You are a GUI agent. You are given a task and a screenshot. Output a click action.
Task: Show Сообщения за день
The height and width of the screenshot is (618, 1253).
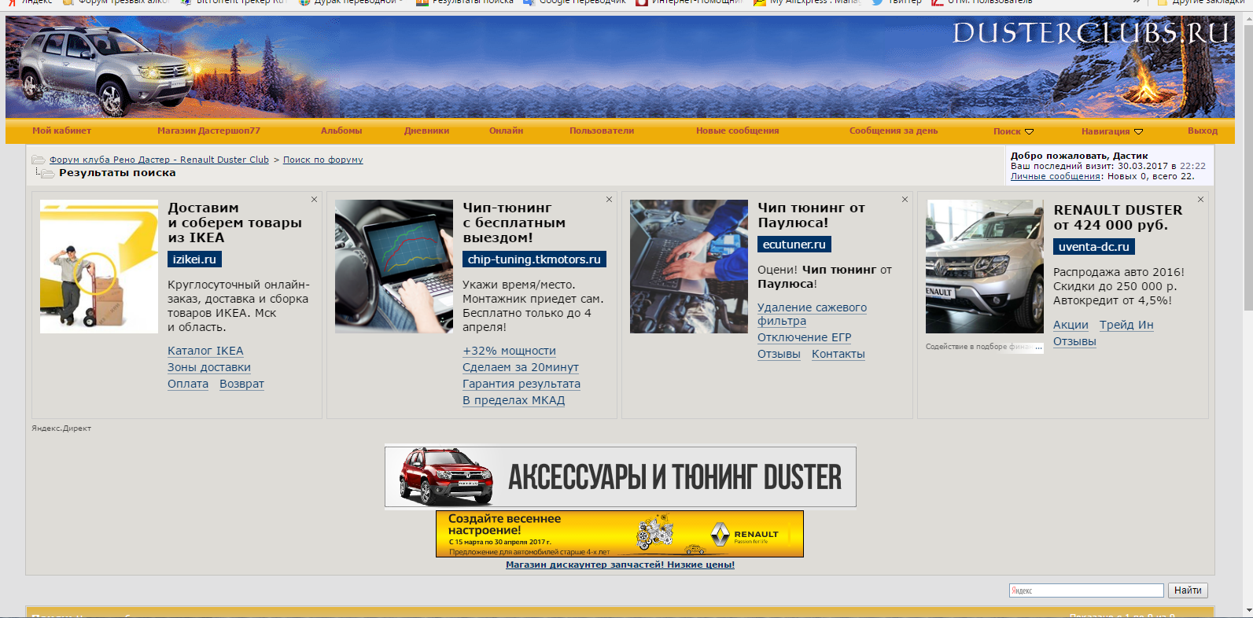894,131
